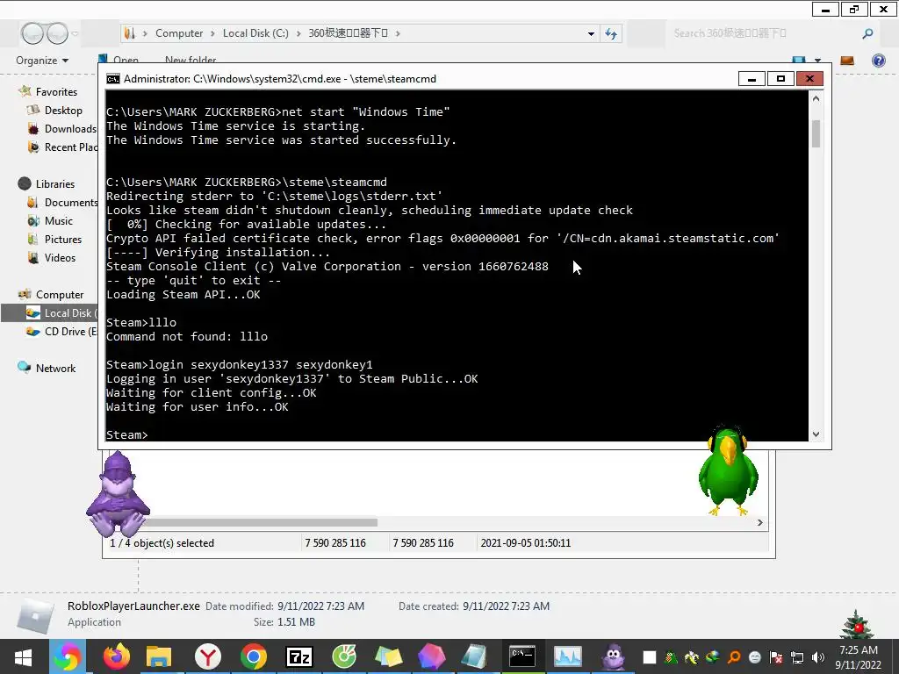The height and width of the screenshot is (674, 899).
Task: Click the horizontal scrollbar right arrow
Action: 760,522
